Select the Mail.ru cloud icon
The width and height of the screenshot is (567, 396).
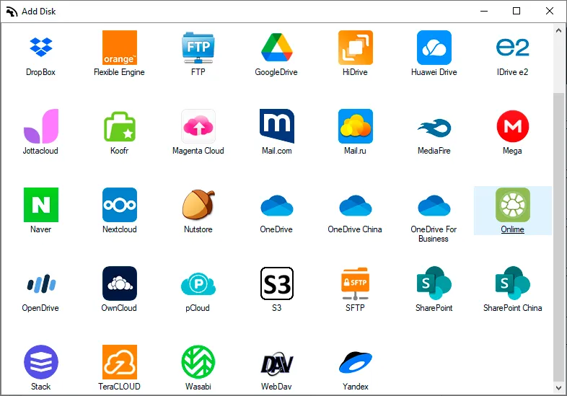[x=356, y=126]
